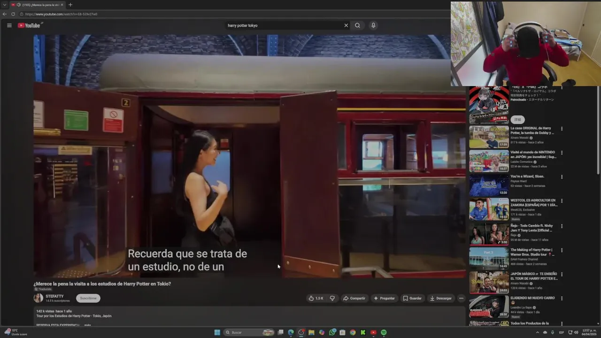Image resolution: width=601 pixels, height=338 pixels.
Task: Open a new browser tab
Action: coord(70,5)
